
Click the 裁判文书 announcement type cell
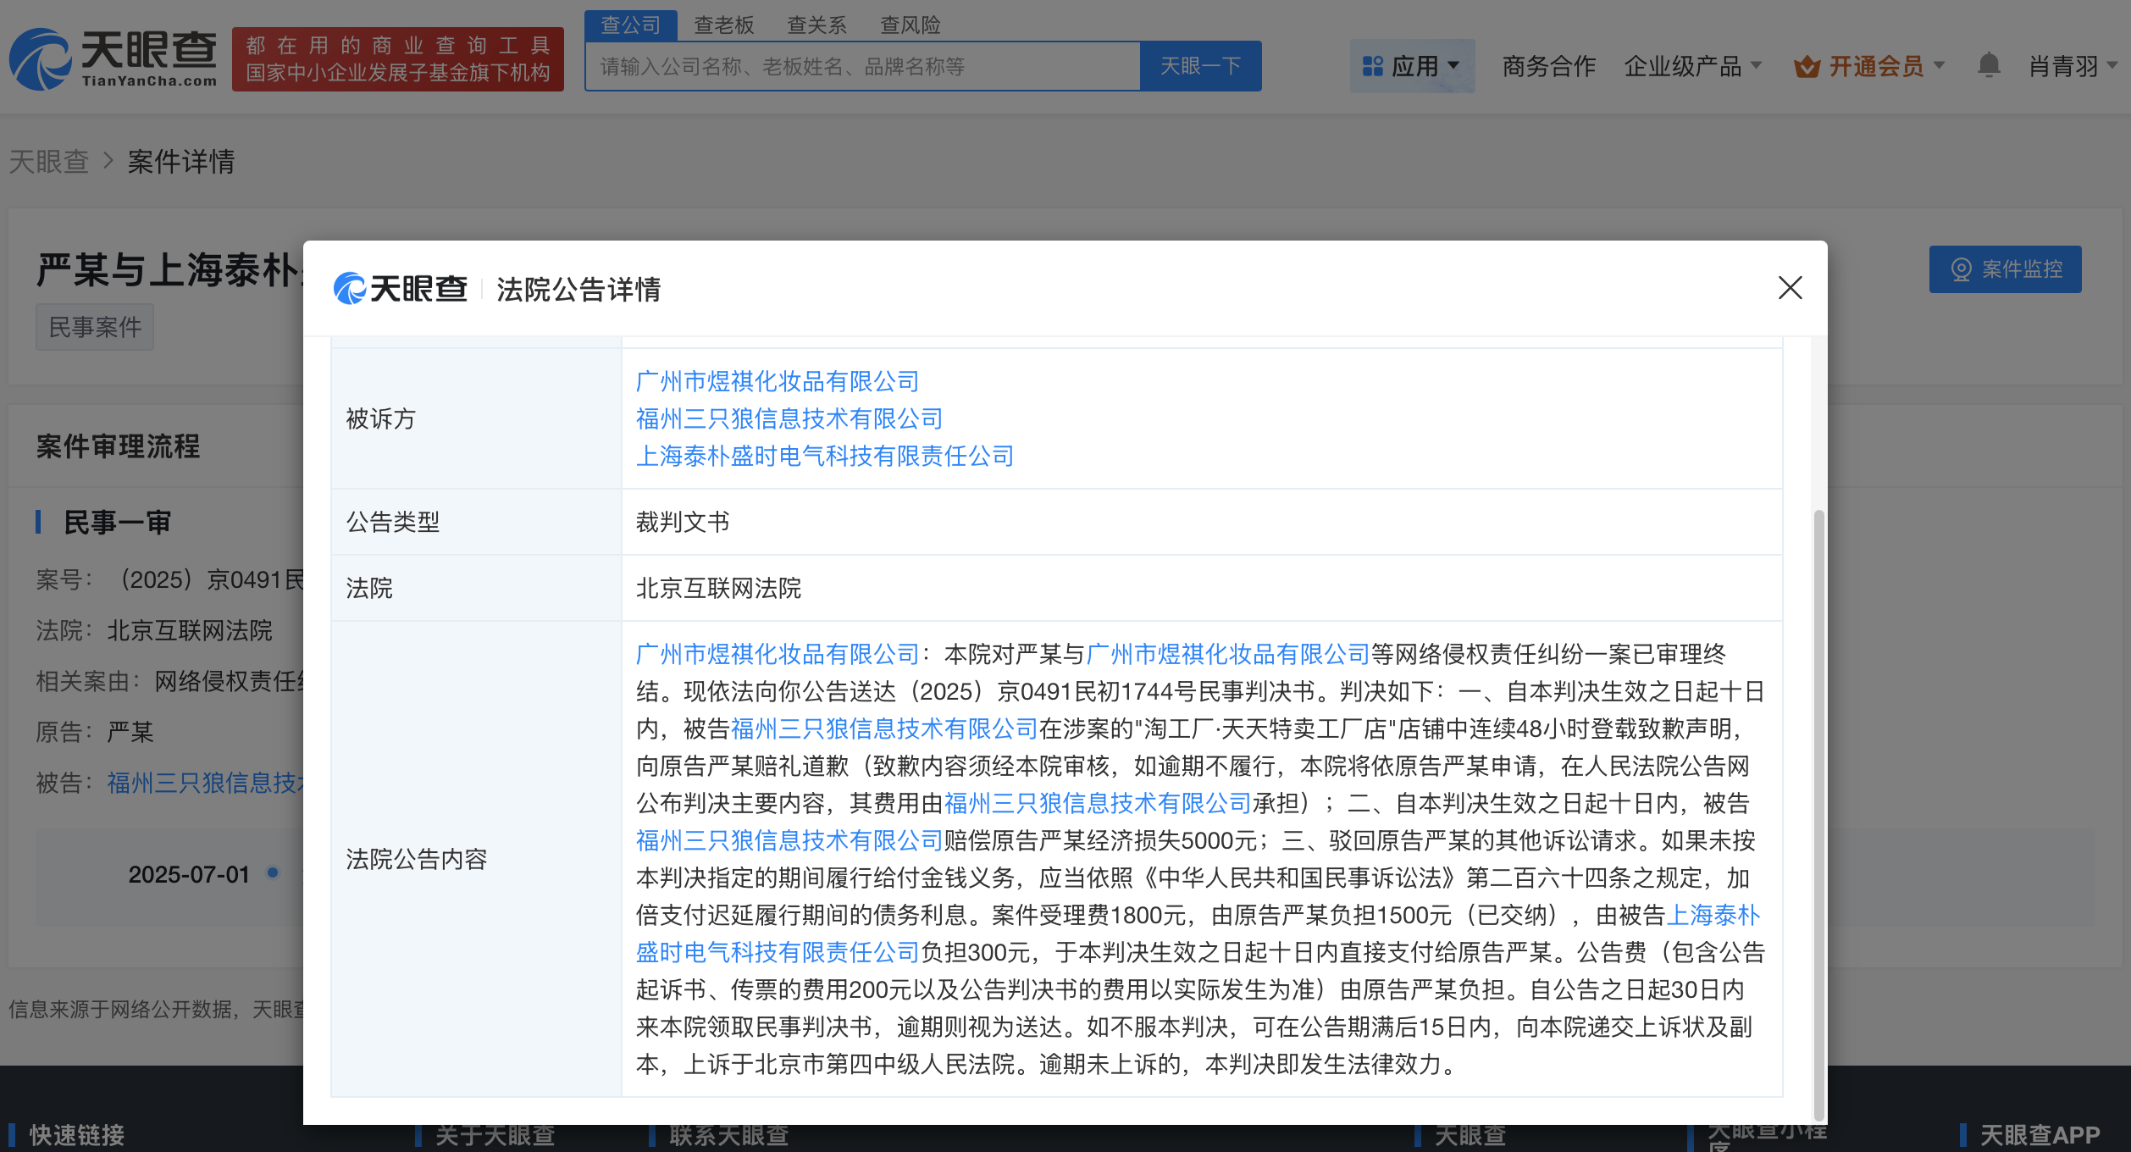1202,522
